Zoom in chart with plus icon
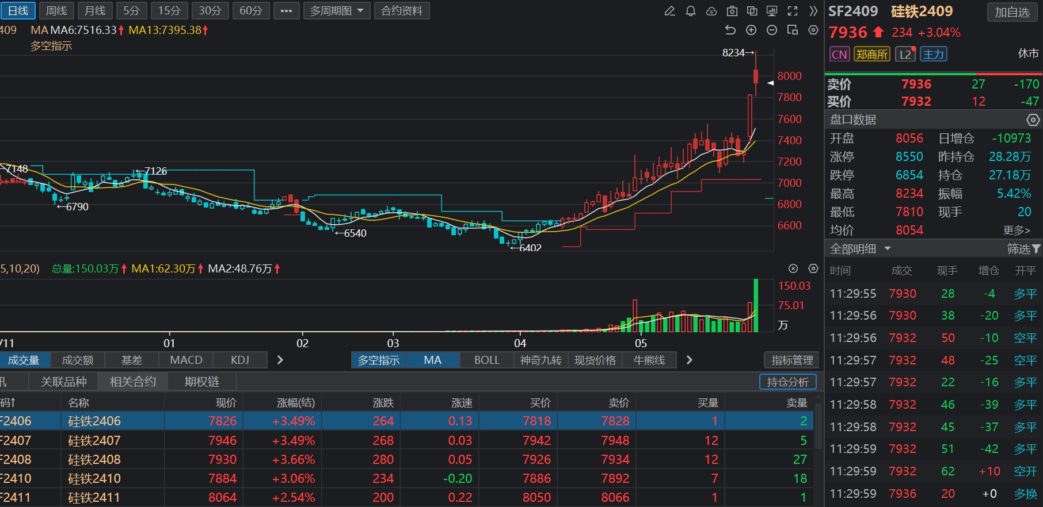This screenshot has height=507, width=1043. [x=751, y=30]
